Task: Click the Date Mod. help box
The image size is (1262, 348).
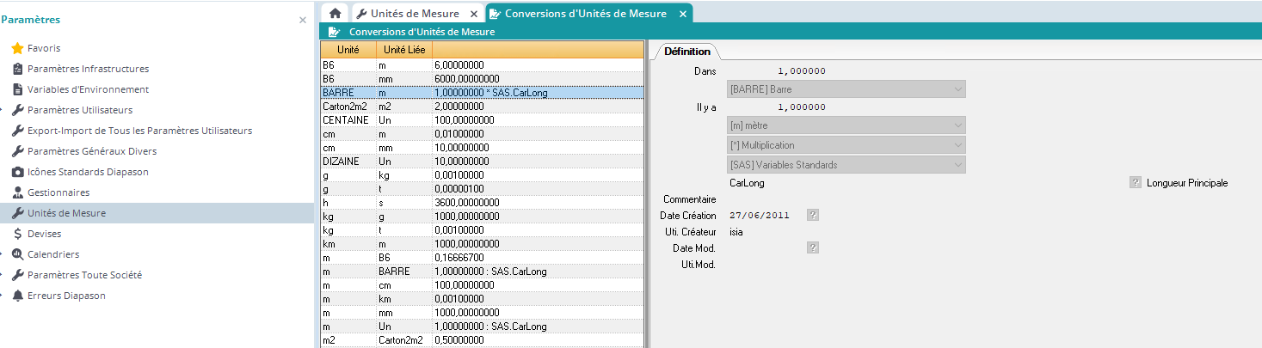Action: coord(813,247)
